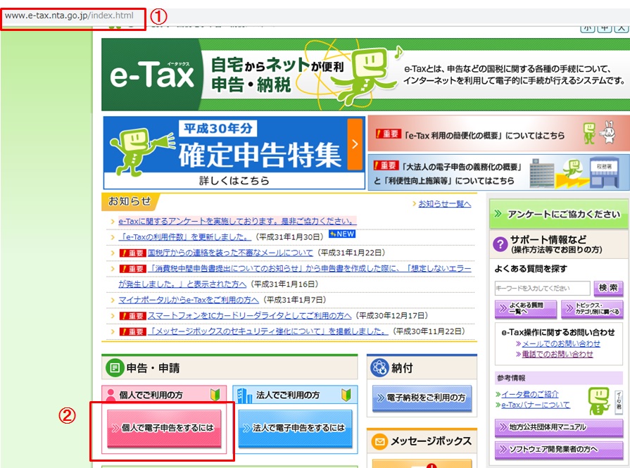The image size is (630, 468).
Task: Click the person icon beside 個人でご利用の方
Action: (x=111, y=396)
